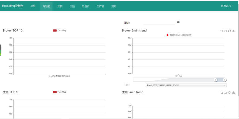Activate area zoom icon in 主题 5min trend

pyautogui.click(x=222, y=93)
